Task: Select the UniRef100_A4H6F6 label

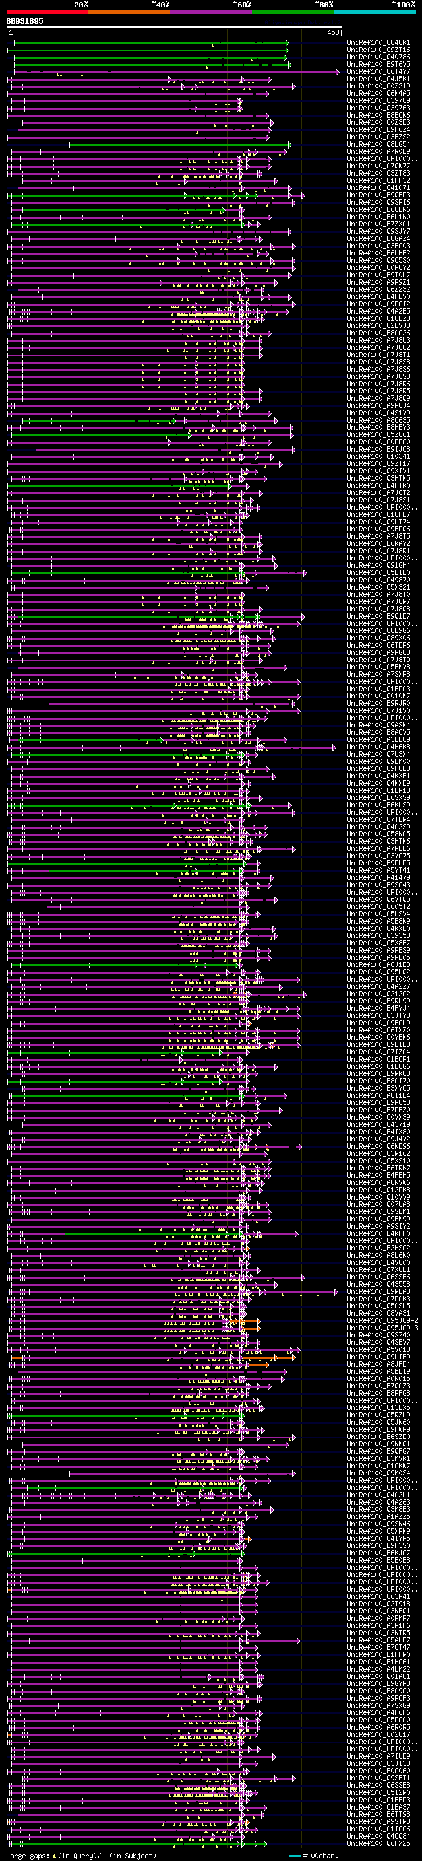Action: 378,1712
